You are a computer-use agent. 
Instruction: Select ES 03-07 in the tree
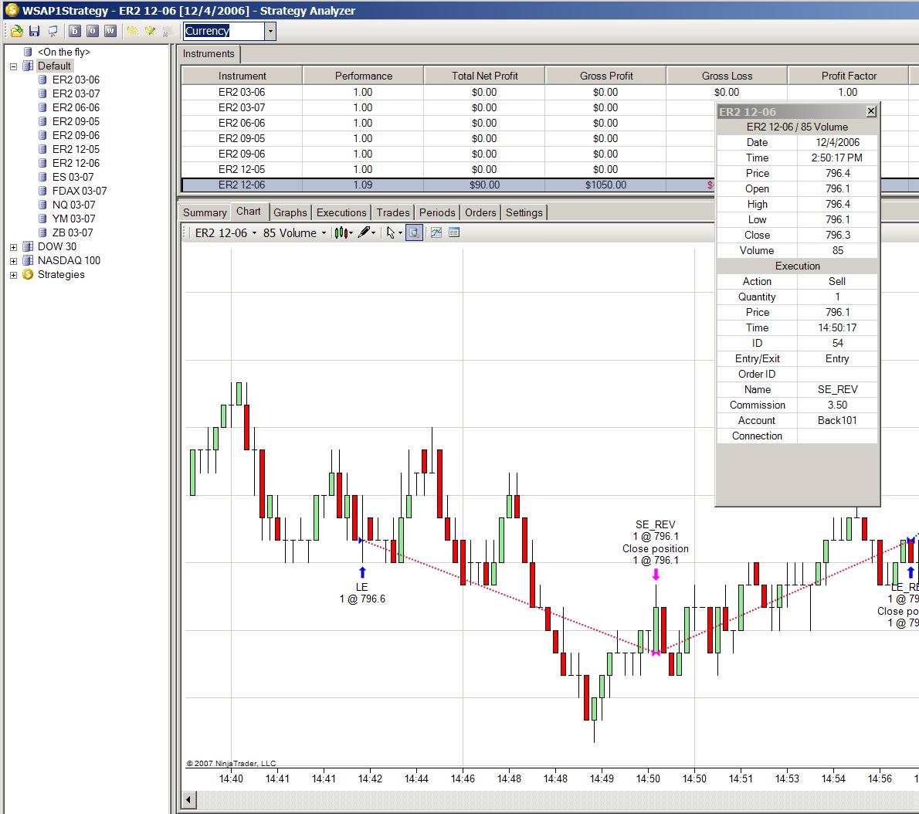[x=73, y=177]
